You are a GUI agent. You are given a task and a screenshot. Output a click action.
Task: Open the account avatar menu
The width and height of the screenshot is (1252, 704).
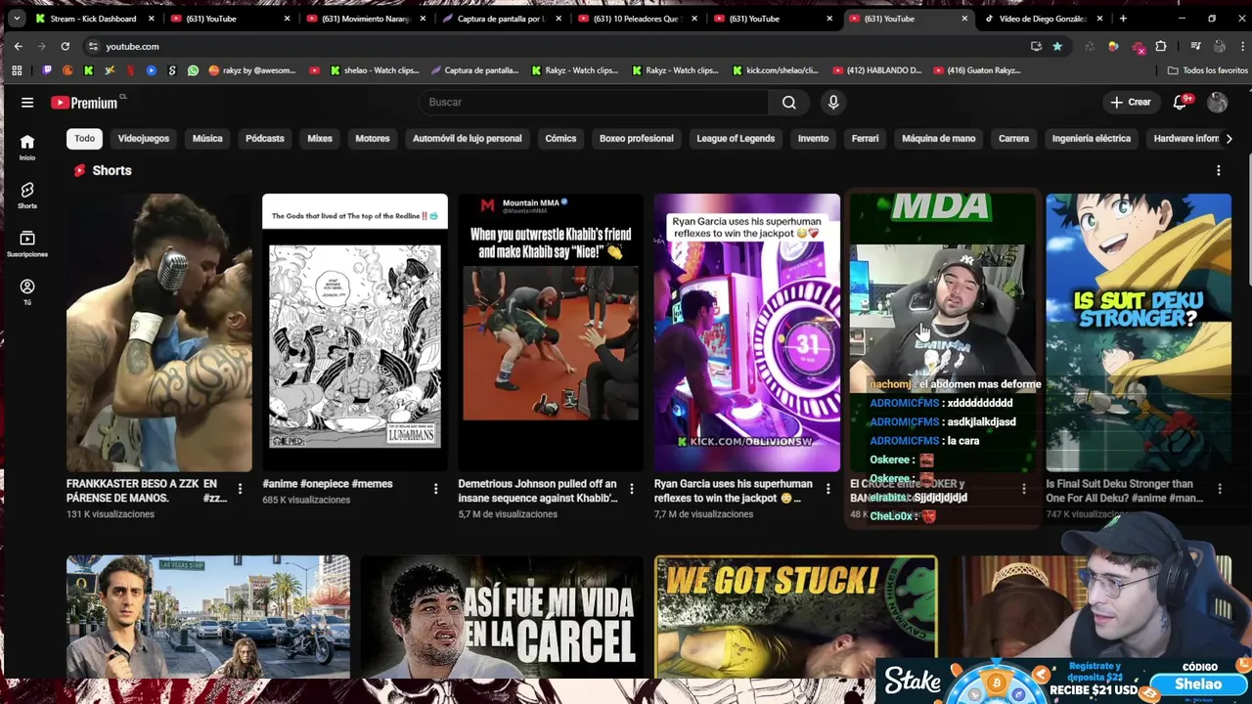(1218, 102)
